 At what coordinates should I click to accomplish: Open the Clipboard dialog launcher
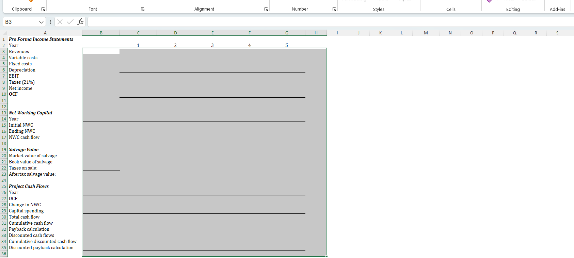43,9
